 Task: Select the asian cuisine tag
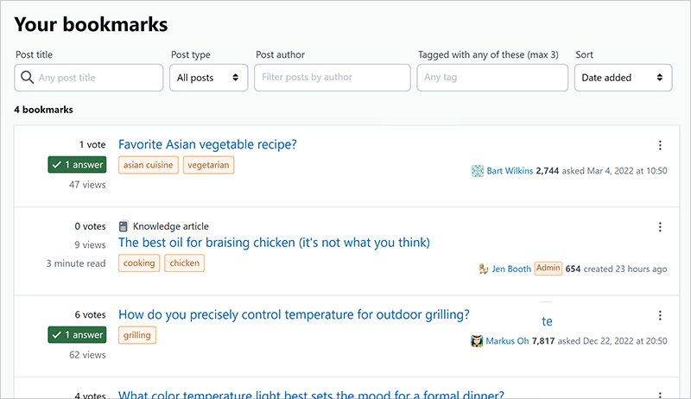click(148, 165)
